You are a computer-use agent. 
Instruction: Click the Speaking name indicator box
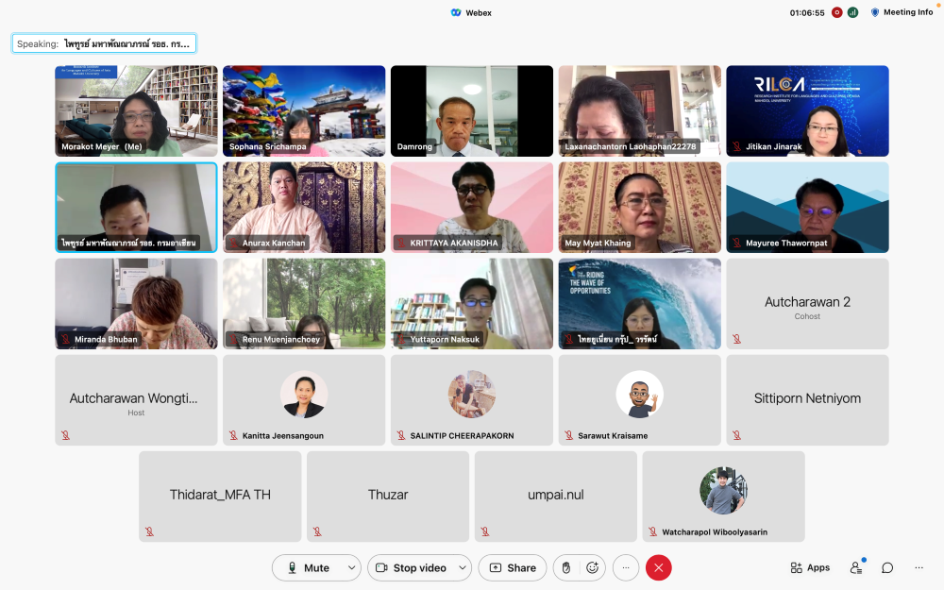(104, 43)
